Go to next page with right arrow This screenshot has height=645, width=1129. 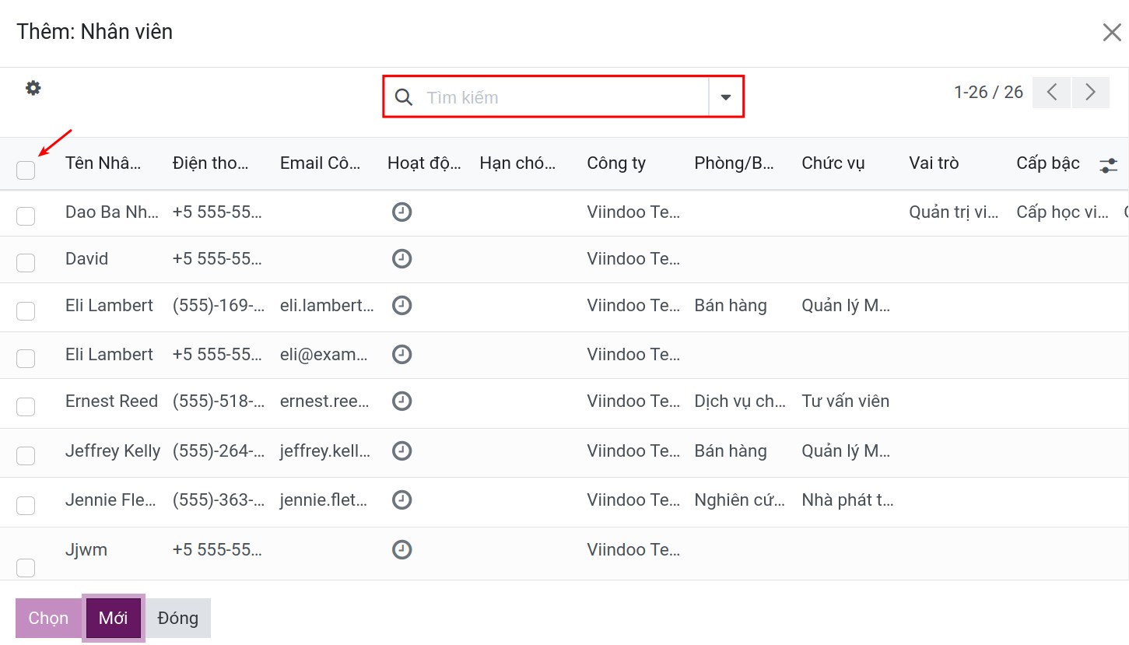click(x=1091, y=92)
